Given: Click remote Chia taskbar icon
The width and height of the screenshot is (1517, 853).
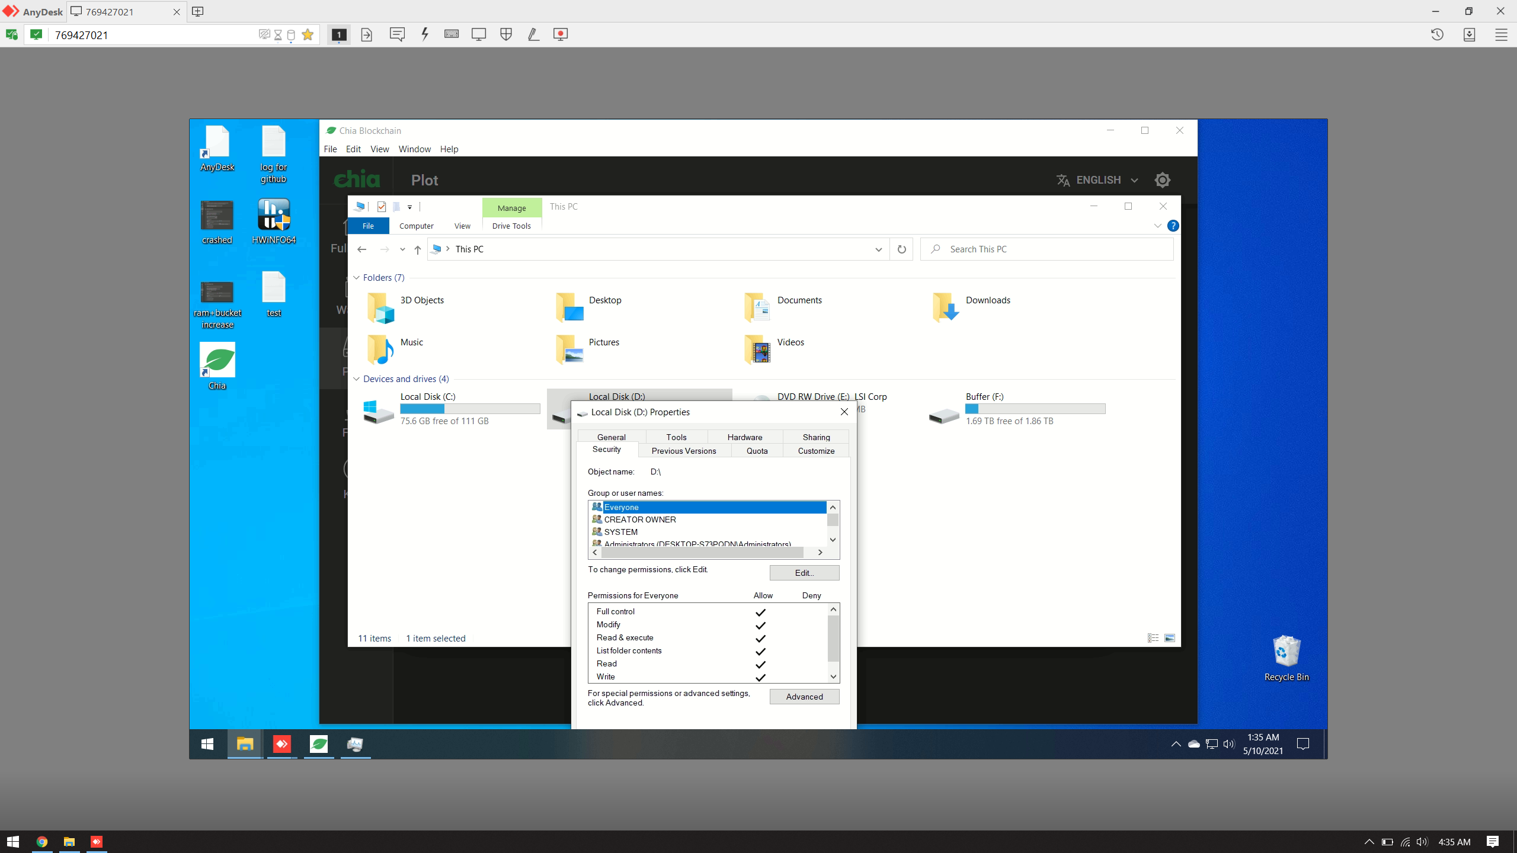Looking at the screenshot, I should (319, 744).
